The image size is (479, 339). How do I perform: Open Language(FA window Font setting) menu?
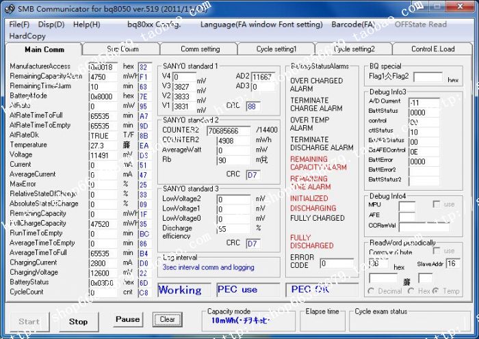pos(261,25)
